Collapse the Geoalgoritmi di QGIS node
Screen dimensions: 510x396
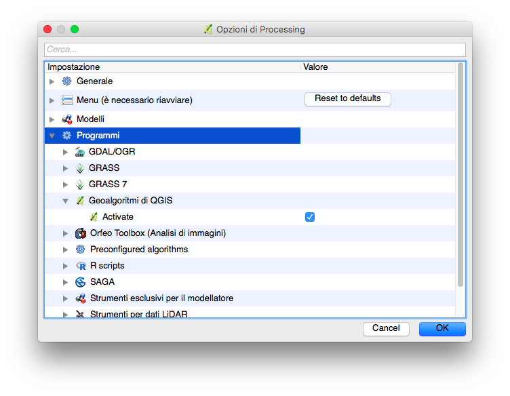65,201
